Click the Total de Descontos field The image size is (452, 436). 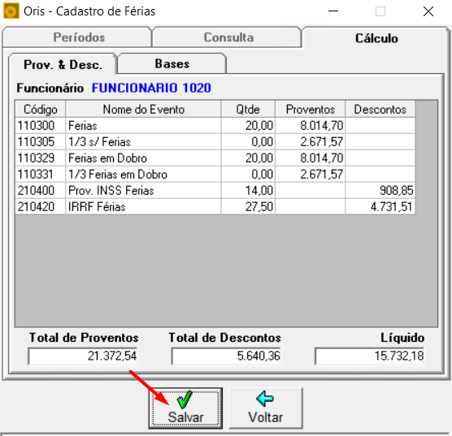[x=226, y=356]
